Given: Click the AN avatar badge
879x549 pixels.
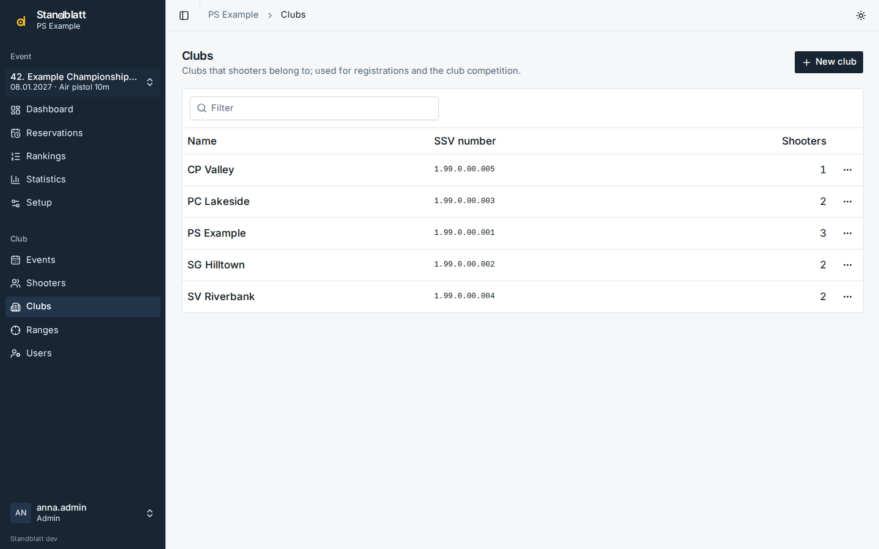Looking at the screenshot, I should pyautogui.click(x=21, y=513).
